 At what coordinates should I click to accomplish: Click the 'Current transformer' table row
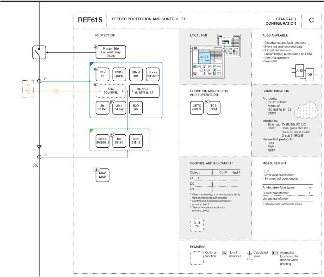pyautogui.click(x=287, y=193)
